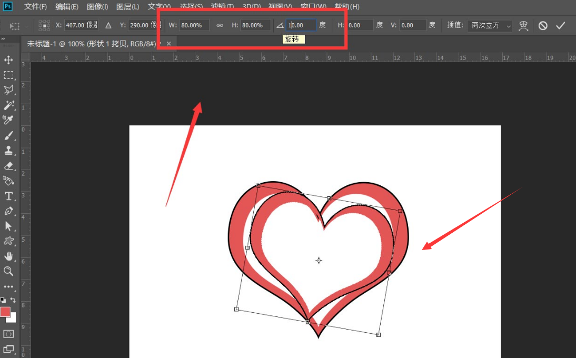
Task: Click the rotation angle input field
Action: point(301,25)
